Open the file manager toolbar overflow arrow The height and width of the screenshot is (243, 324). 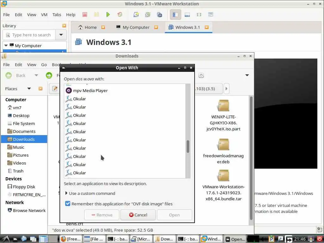coord(247,75)
